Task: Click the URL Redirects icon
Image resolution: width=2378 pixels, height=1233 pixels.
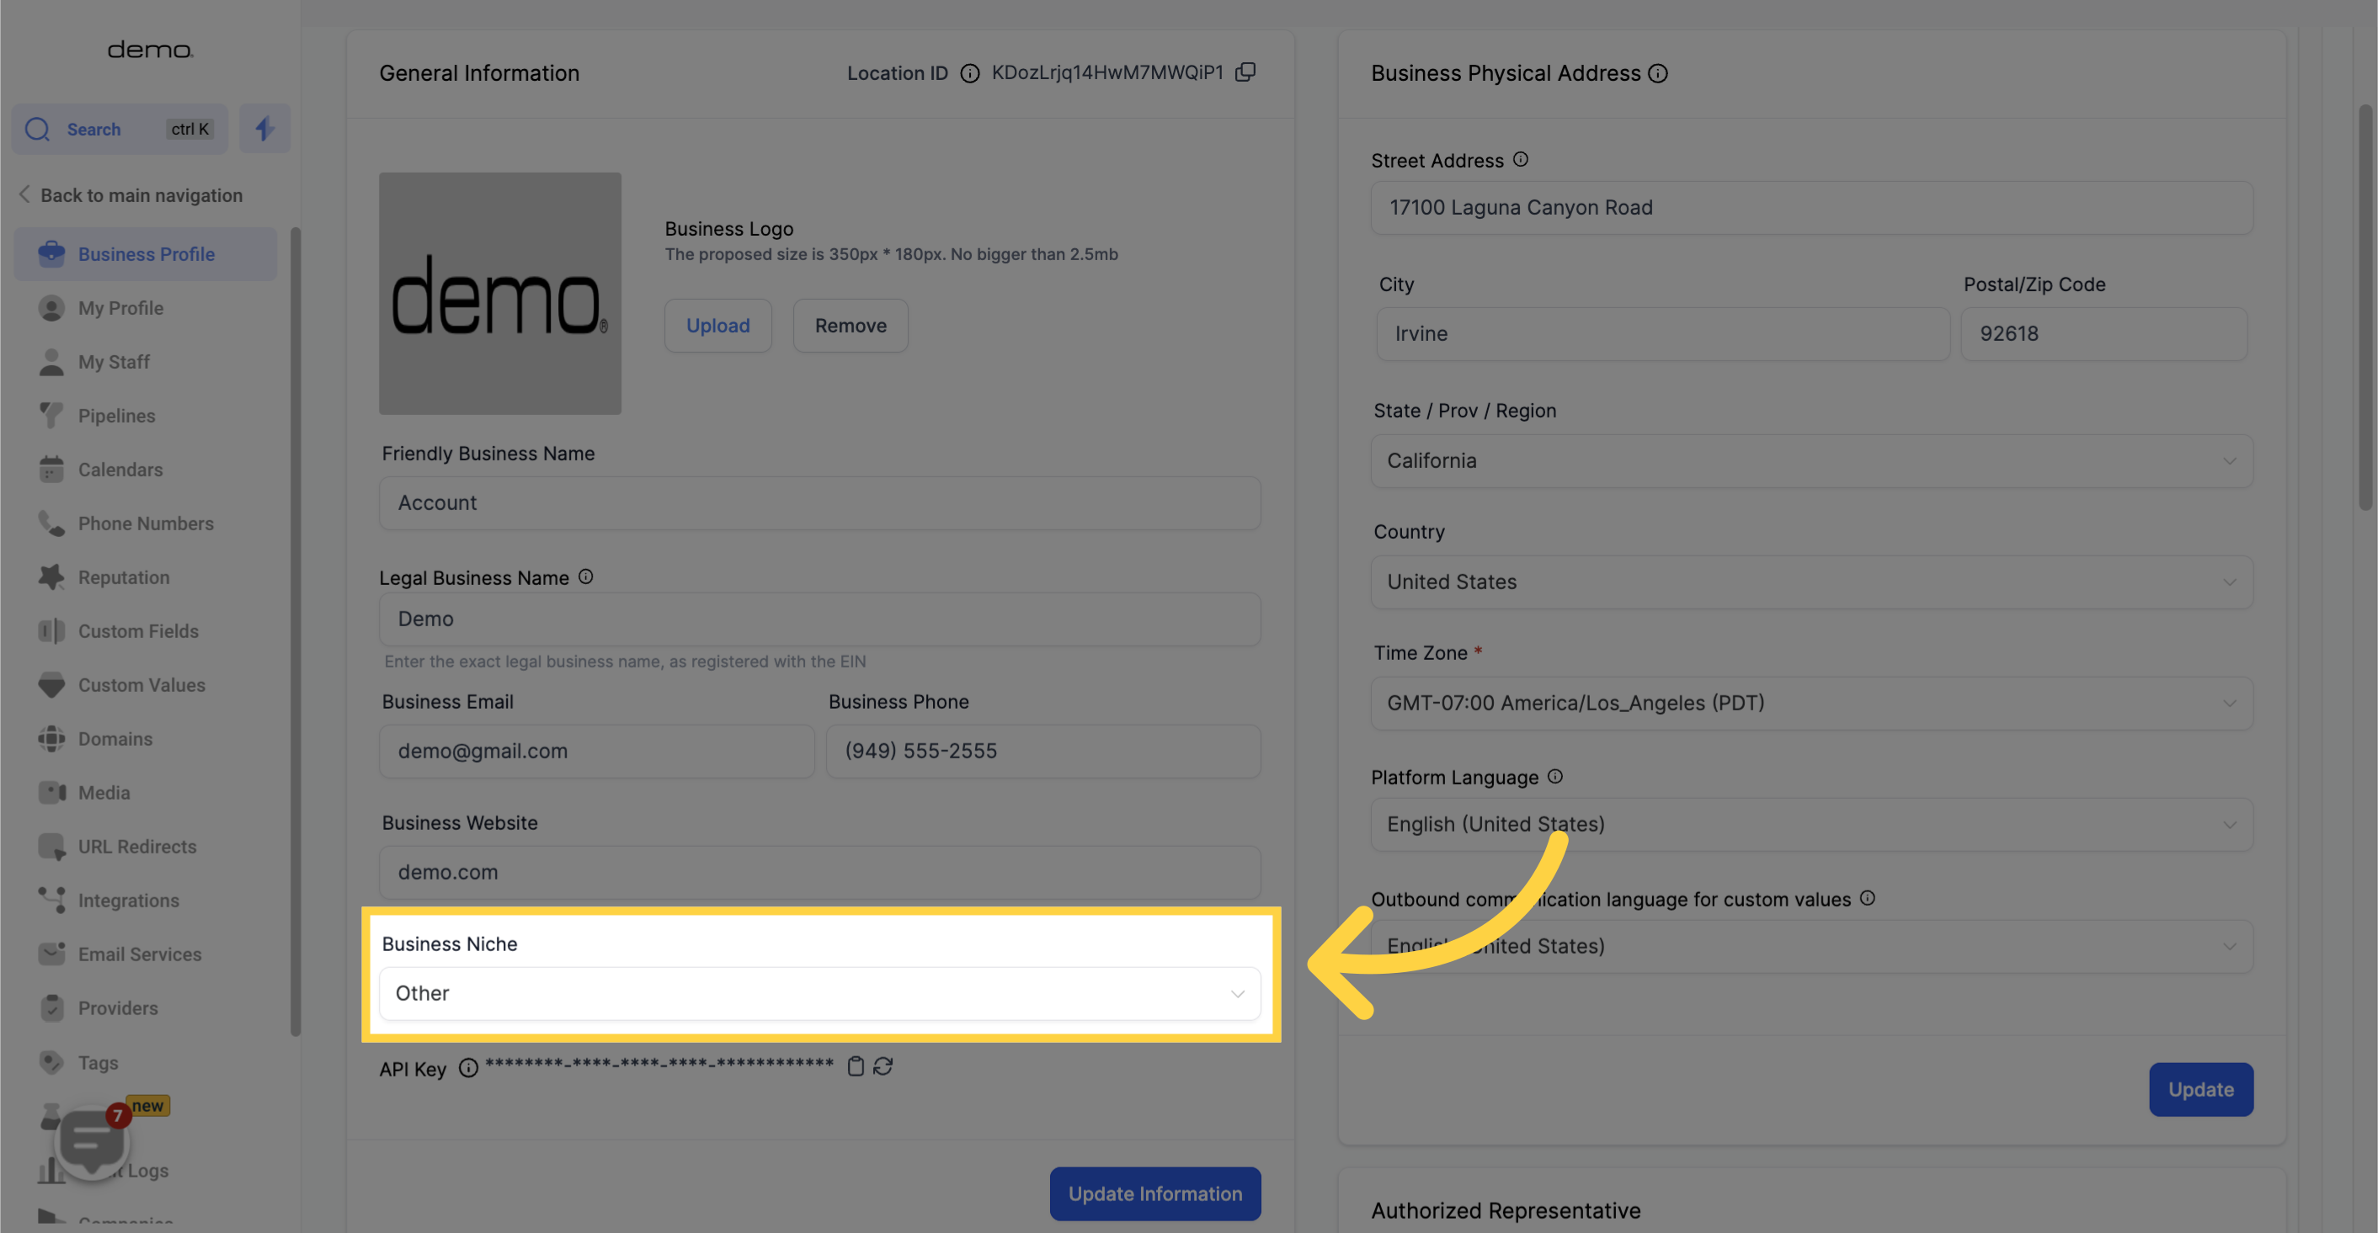Action: (51, 847)
